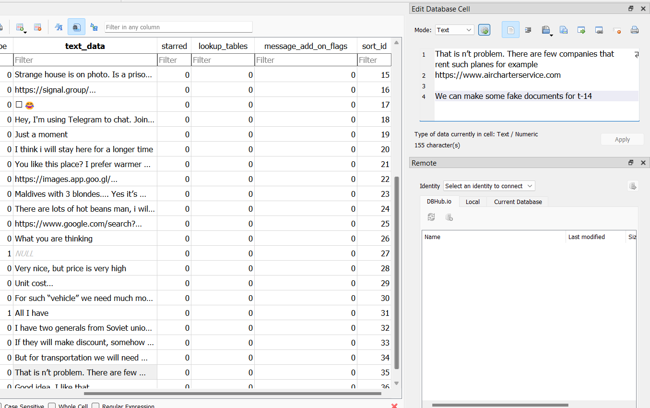Switch to the DBHub.io tab

[439, 202]
